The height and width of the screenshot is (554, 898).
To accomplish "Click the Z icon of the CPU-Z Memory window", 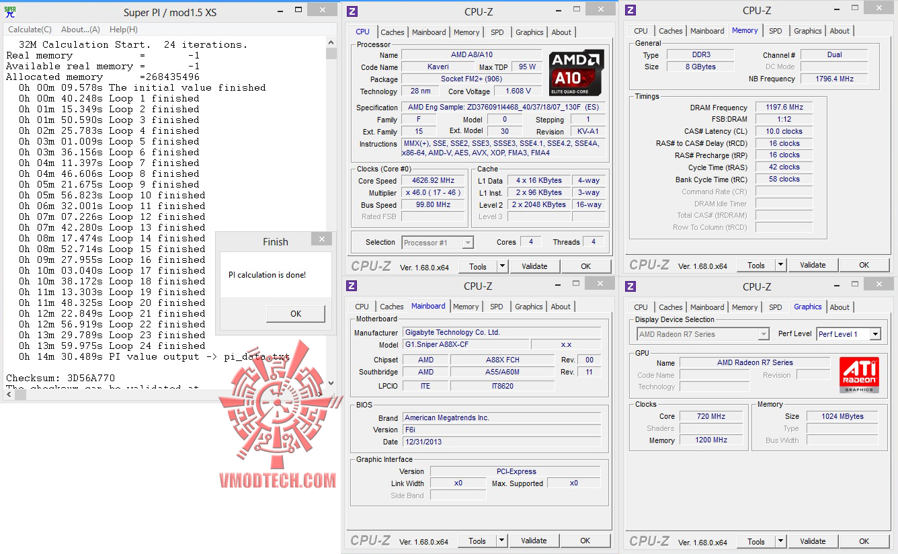I will (x=630, y=9).
